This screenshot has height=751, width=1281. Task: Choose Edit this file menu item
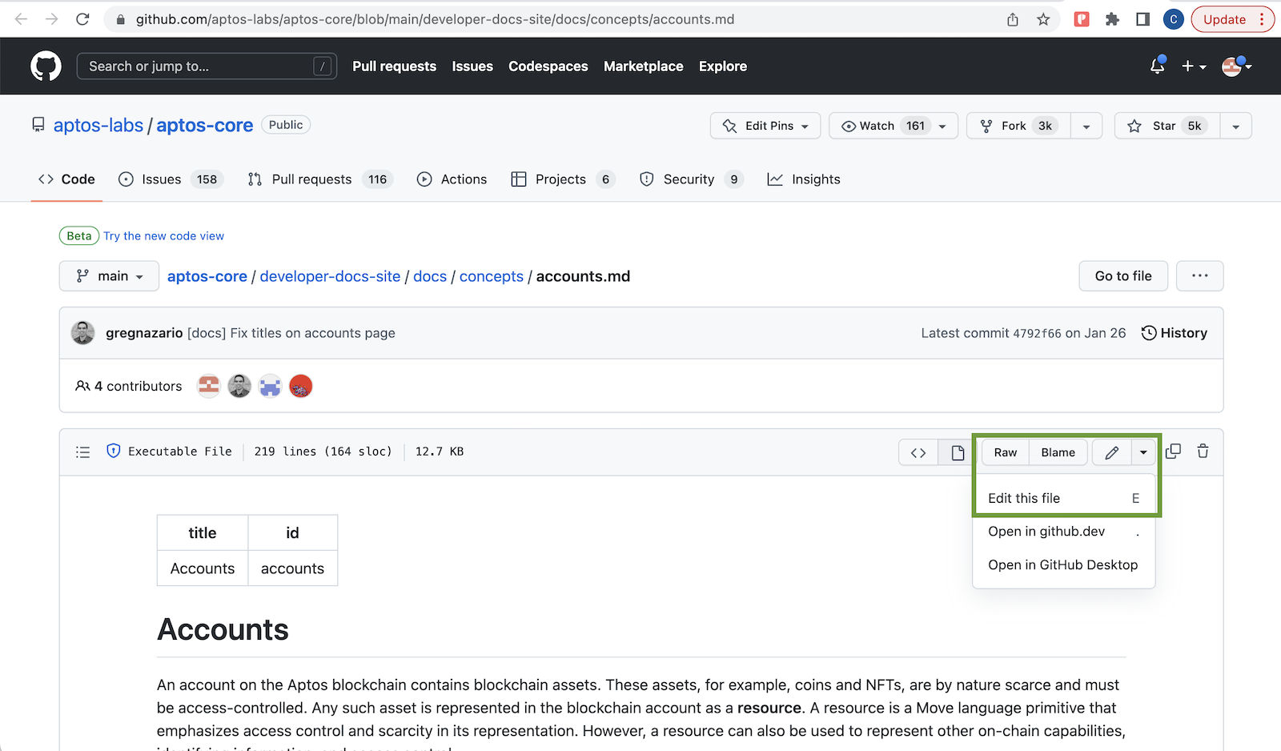pos(1063,498)
